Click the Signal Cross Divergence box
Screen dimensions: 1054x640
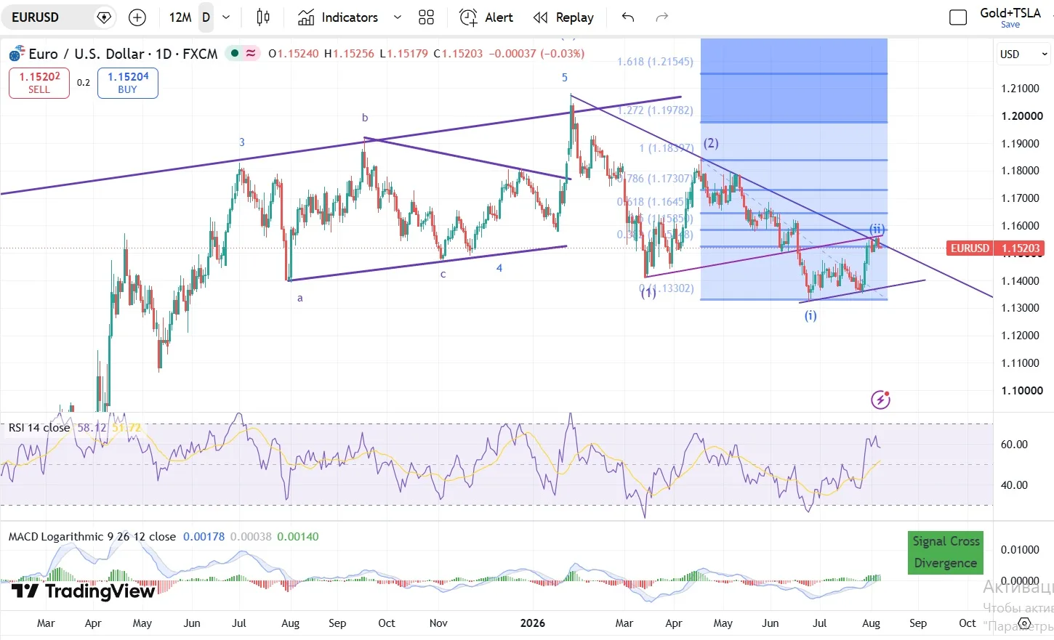coord(946,552)
